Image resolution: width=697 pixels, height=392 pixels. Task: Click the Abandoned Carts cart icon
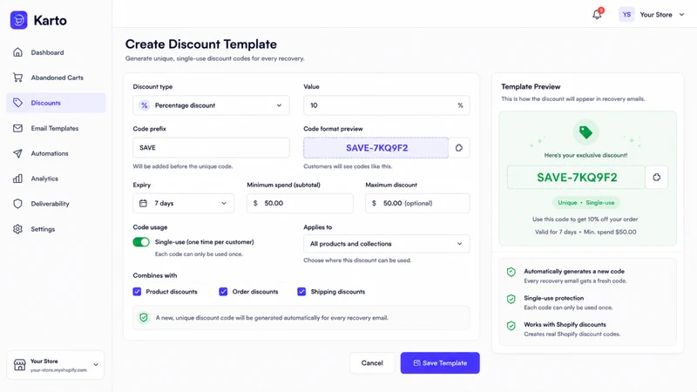(x=17, y=78)
